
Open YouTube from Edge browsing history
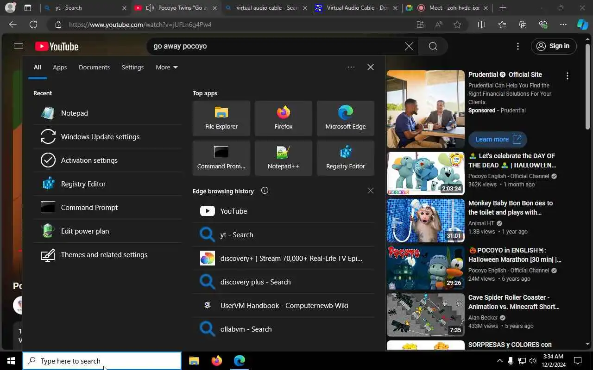(x=284, y=211)
